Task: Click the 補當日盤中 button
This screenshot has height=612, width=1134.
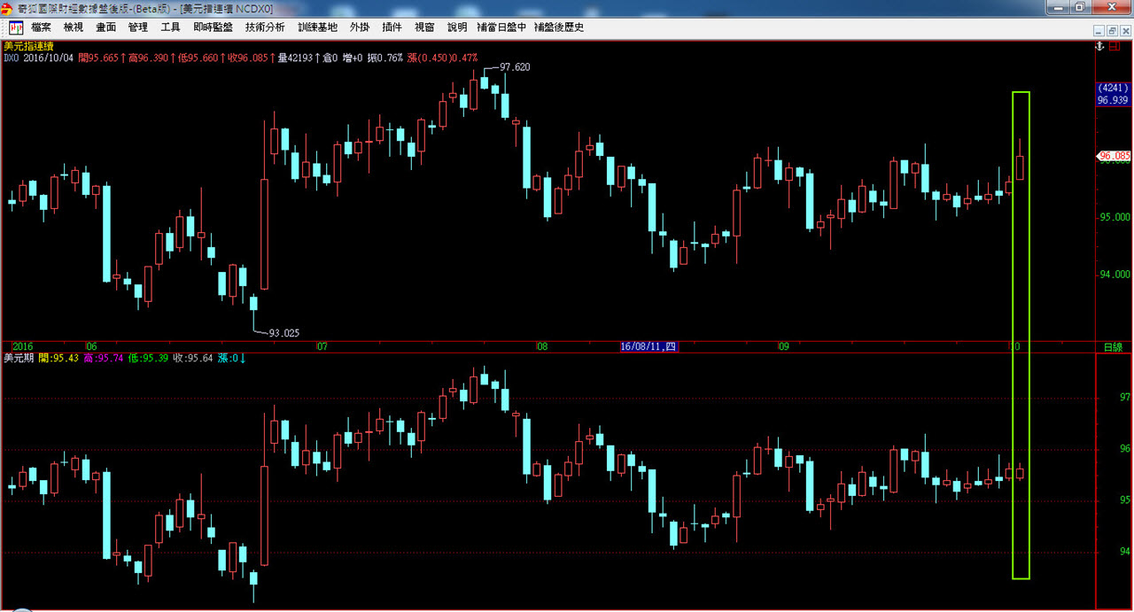Action: coord(501,27)
